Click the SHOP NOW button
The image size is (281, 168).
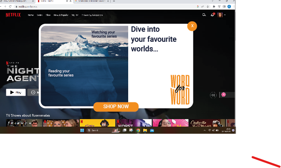pos(116,107)
